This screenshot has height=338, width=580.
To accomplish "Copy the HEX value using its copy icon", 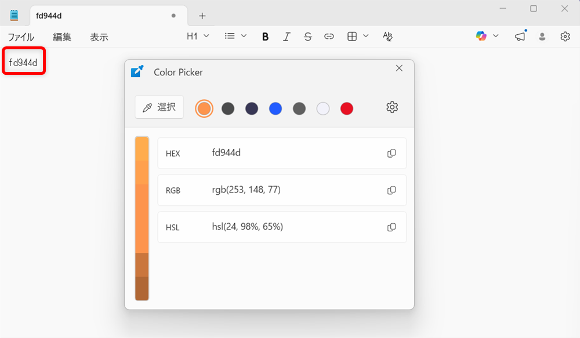I will click(x=391, y=153).
